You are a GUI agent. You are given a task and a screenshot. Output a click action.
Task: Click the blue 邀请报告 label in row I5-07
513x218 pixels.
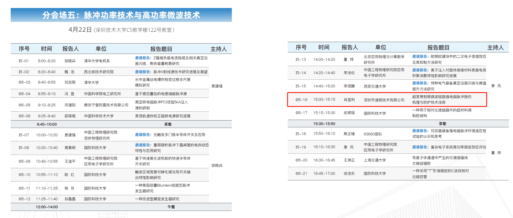tap(143, 135)
